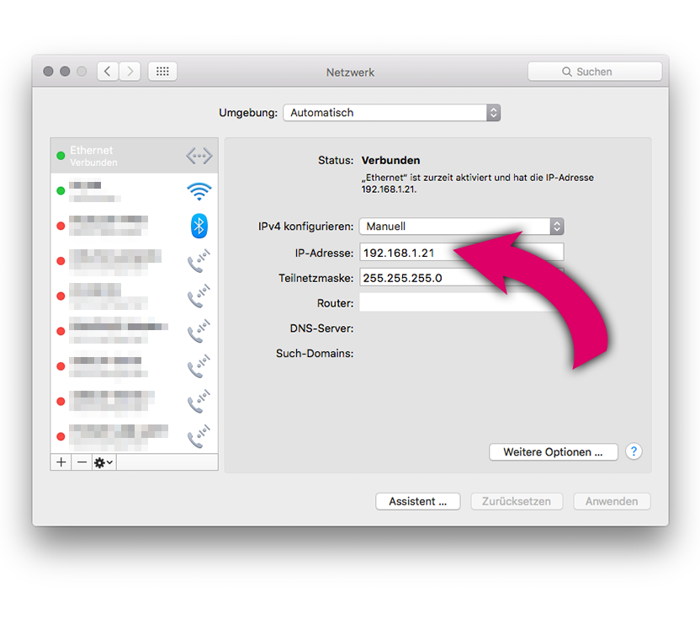Click the Anwenden button
This screenshot has height=619, width=700.
click(611, 501)
